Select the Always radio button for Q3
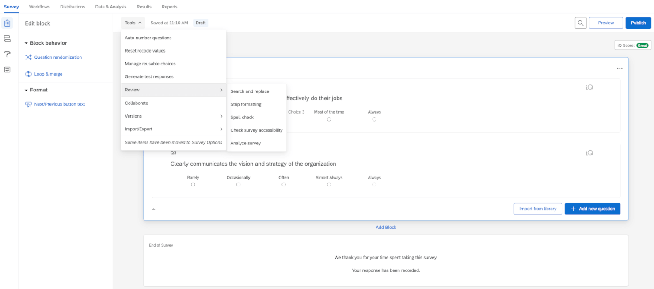 (374, 184)
